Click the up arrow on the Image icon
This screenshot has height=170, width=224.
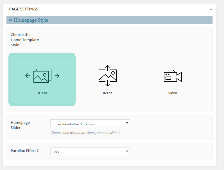[108, 67]
